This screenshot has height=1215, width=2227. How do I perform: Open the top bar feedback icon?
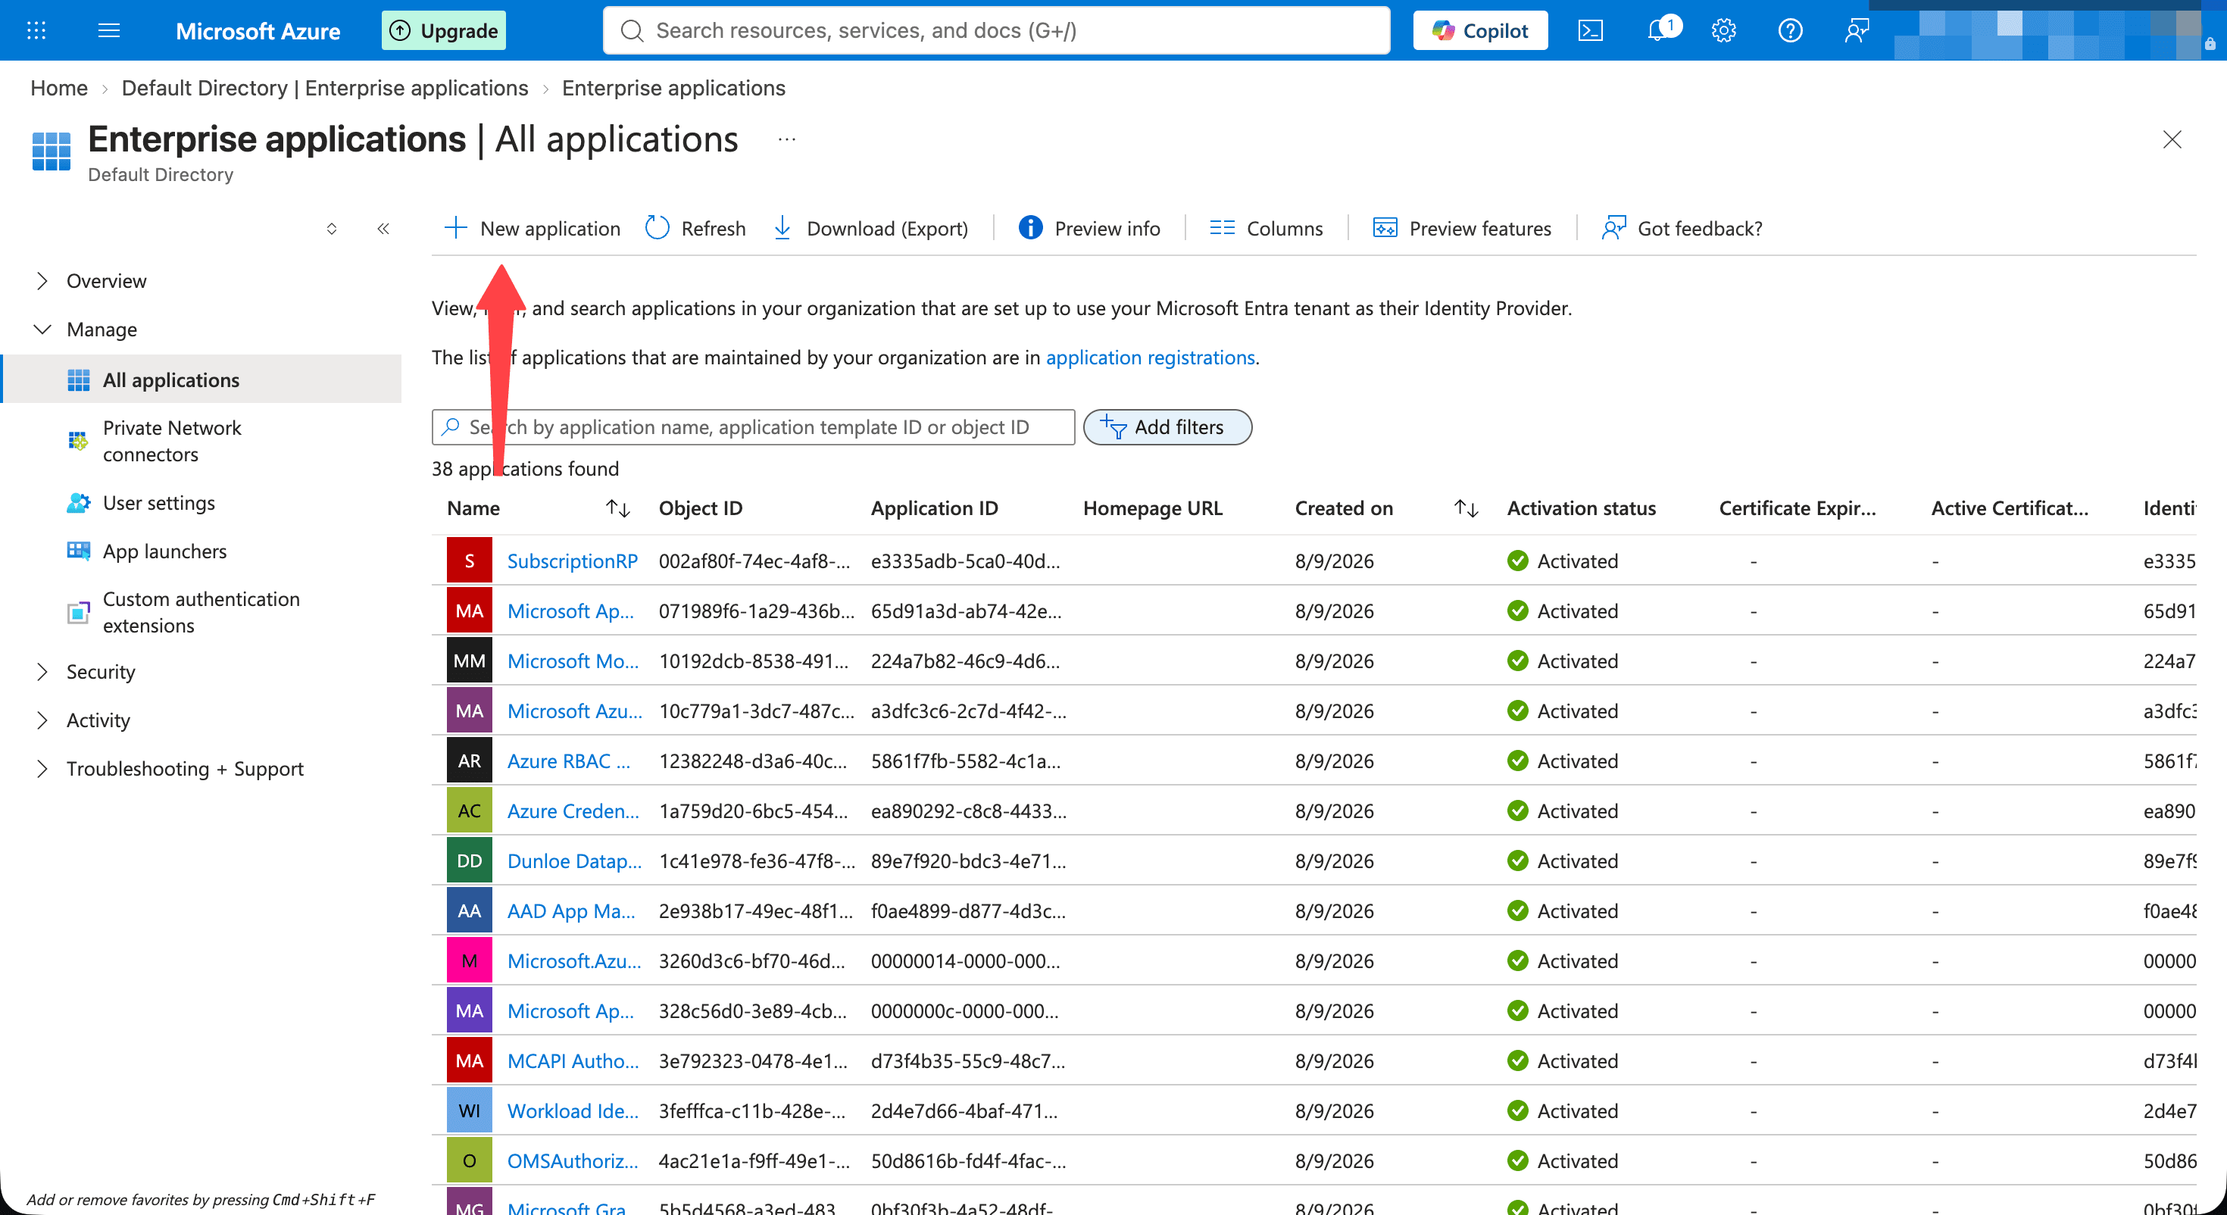(x=1856, y=30)
